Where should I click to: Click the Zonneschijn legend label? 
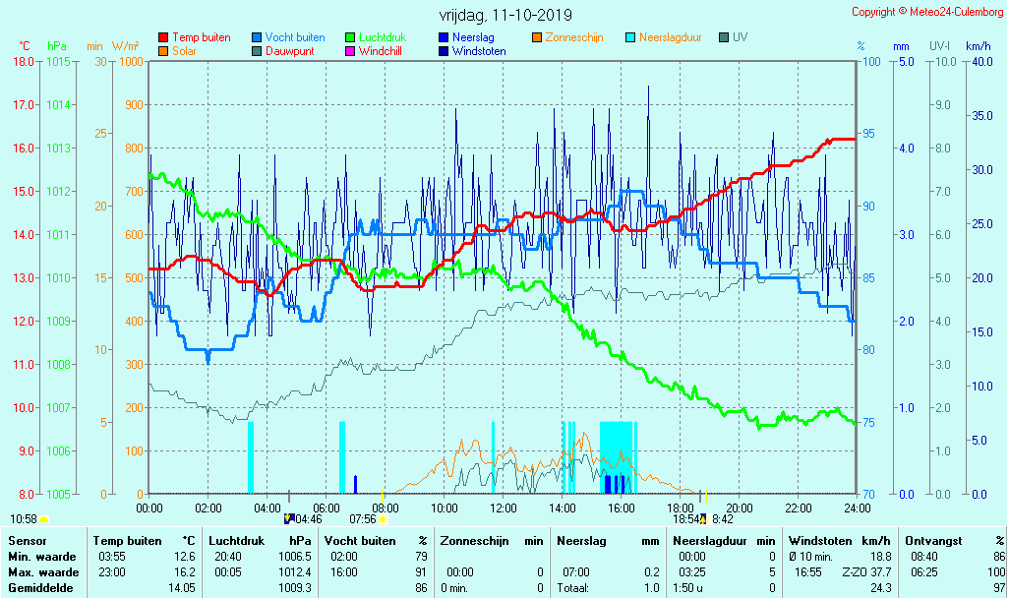click(573, 37)
